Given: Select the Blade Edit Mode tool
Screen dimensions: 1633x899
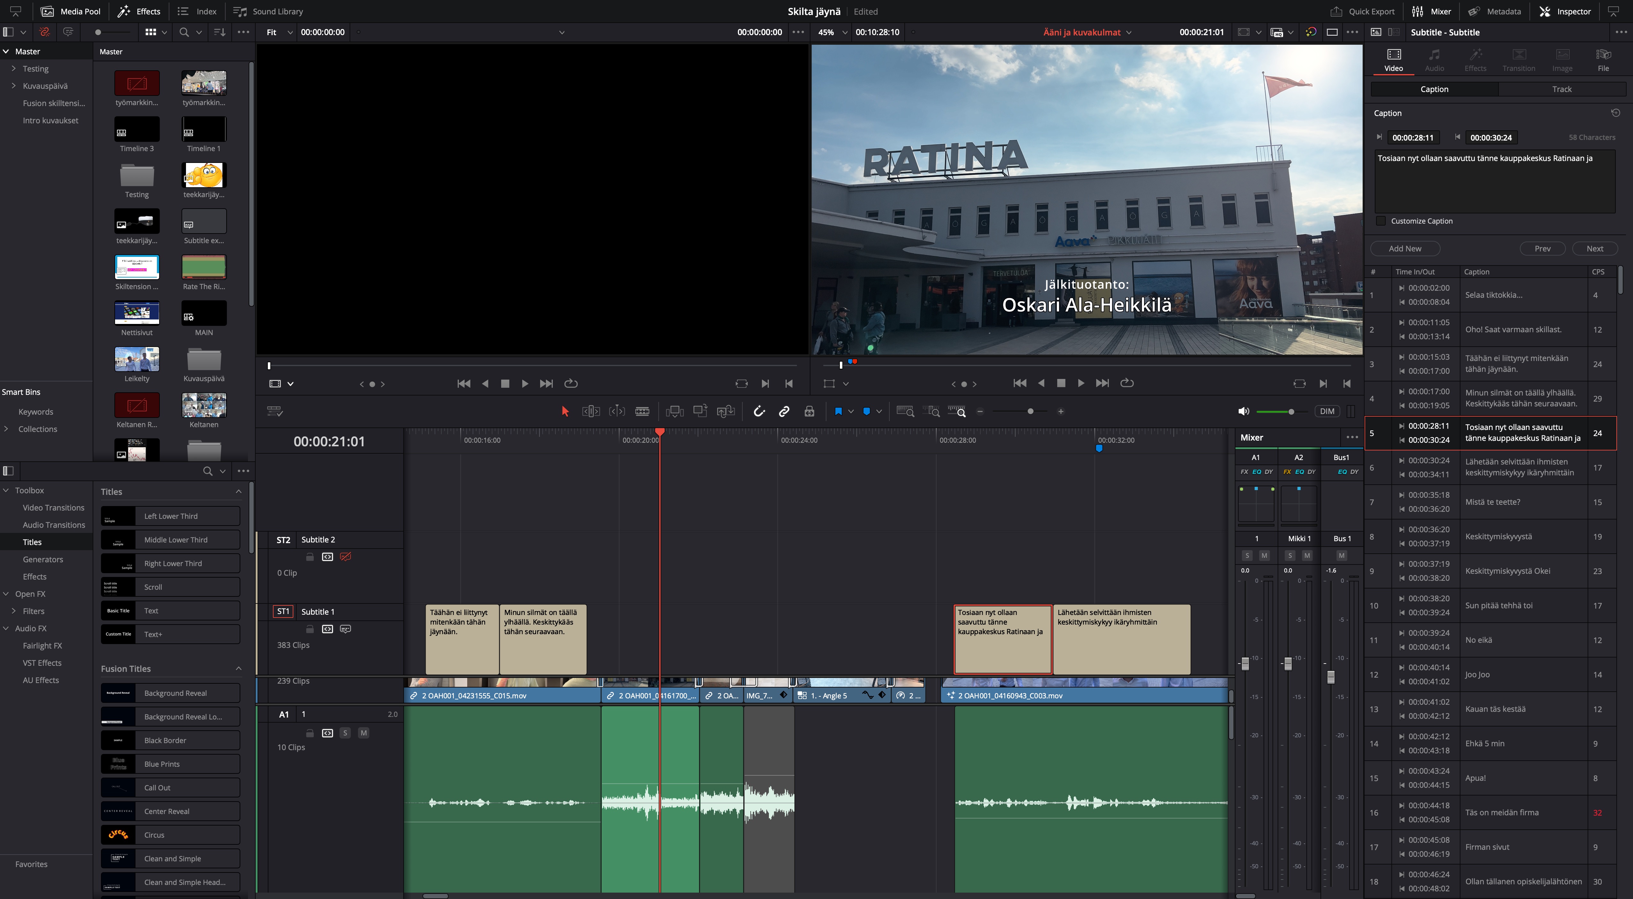Looking at the screenshot, I should click(642, 412).
